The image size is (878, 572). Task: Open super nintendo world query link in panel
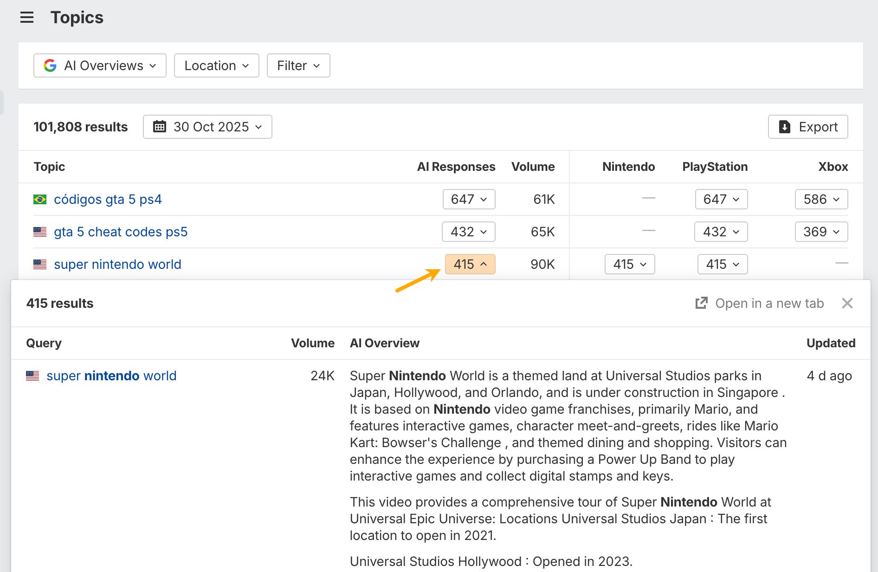coord(111,376)
